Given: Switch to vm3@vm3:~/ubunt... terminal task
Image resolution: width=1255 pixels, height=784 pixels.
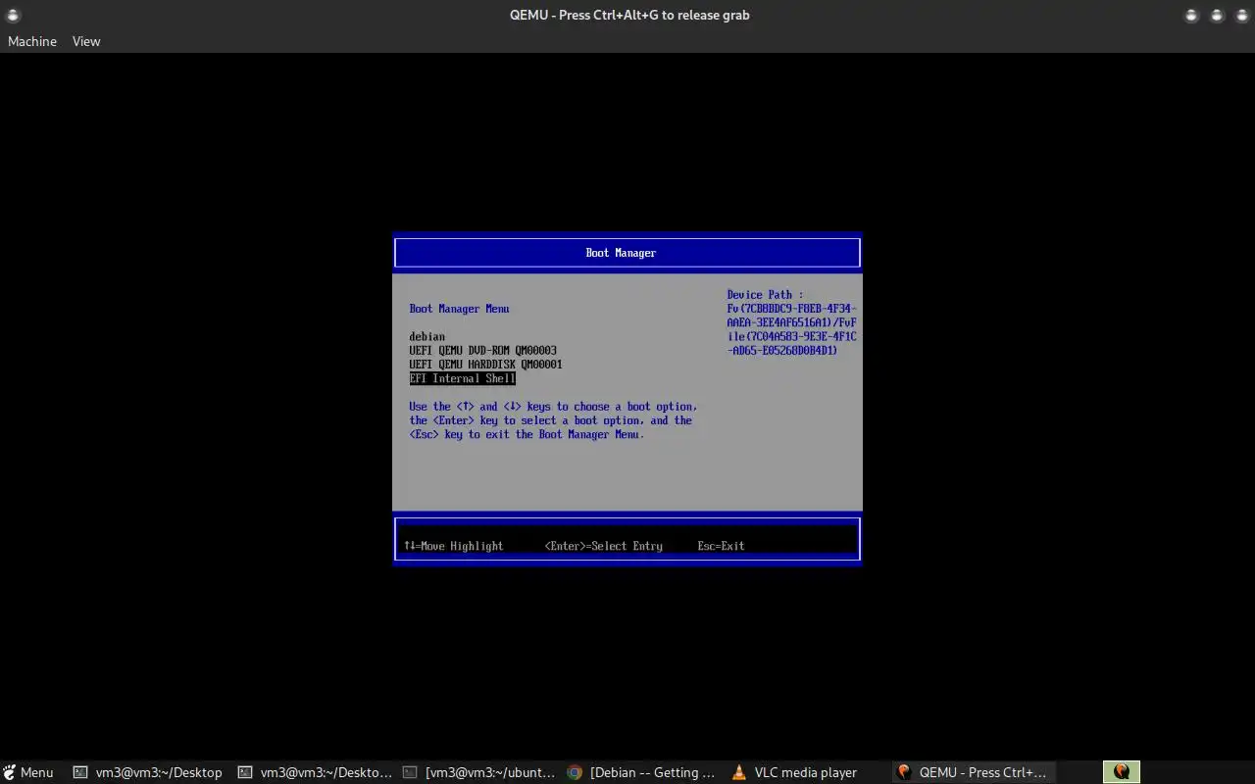Looking at the screenshot, I should (479, 772).
